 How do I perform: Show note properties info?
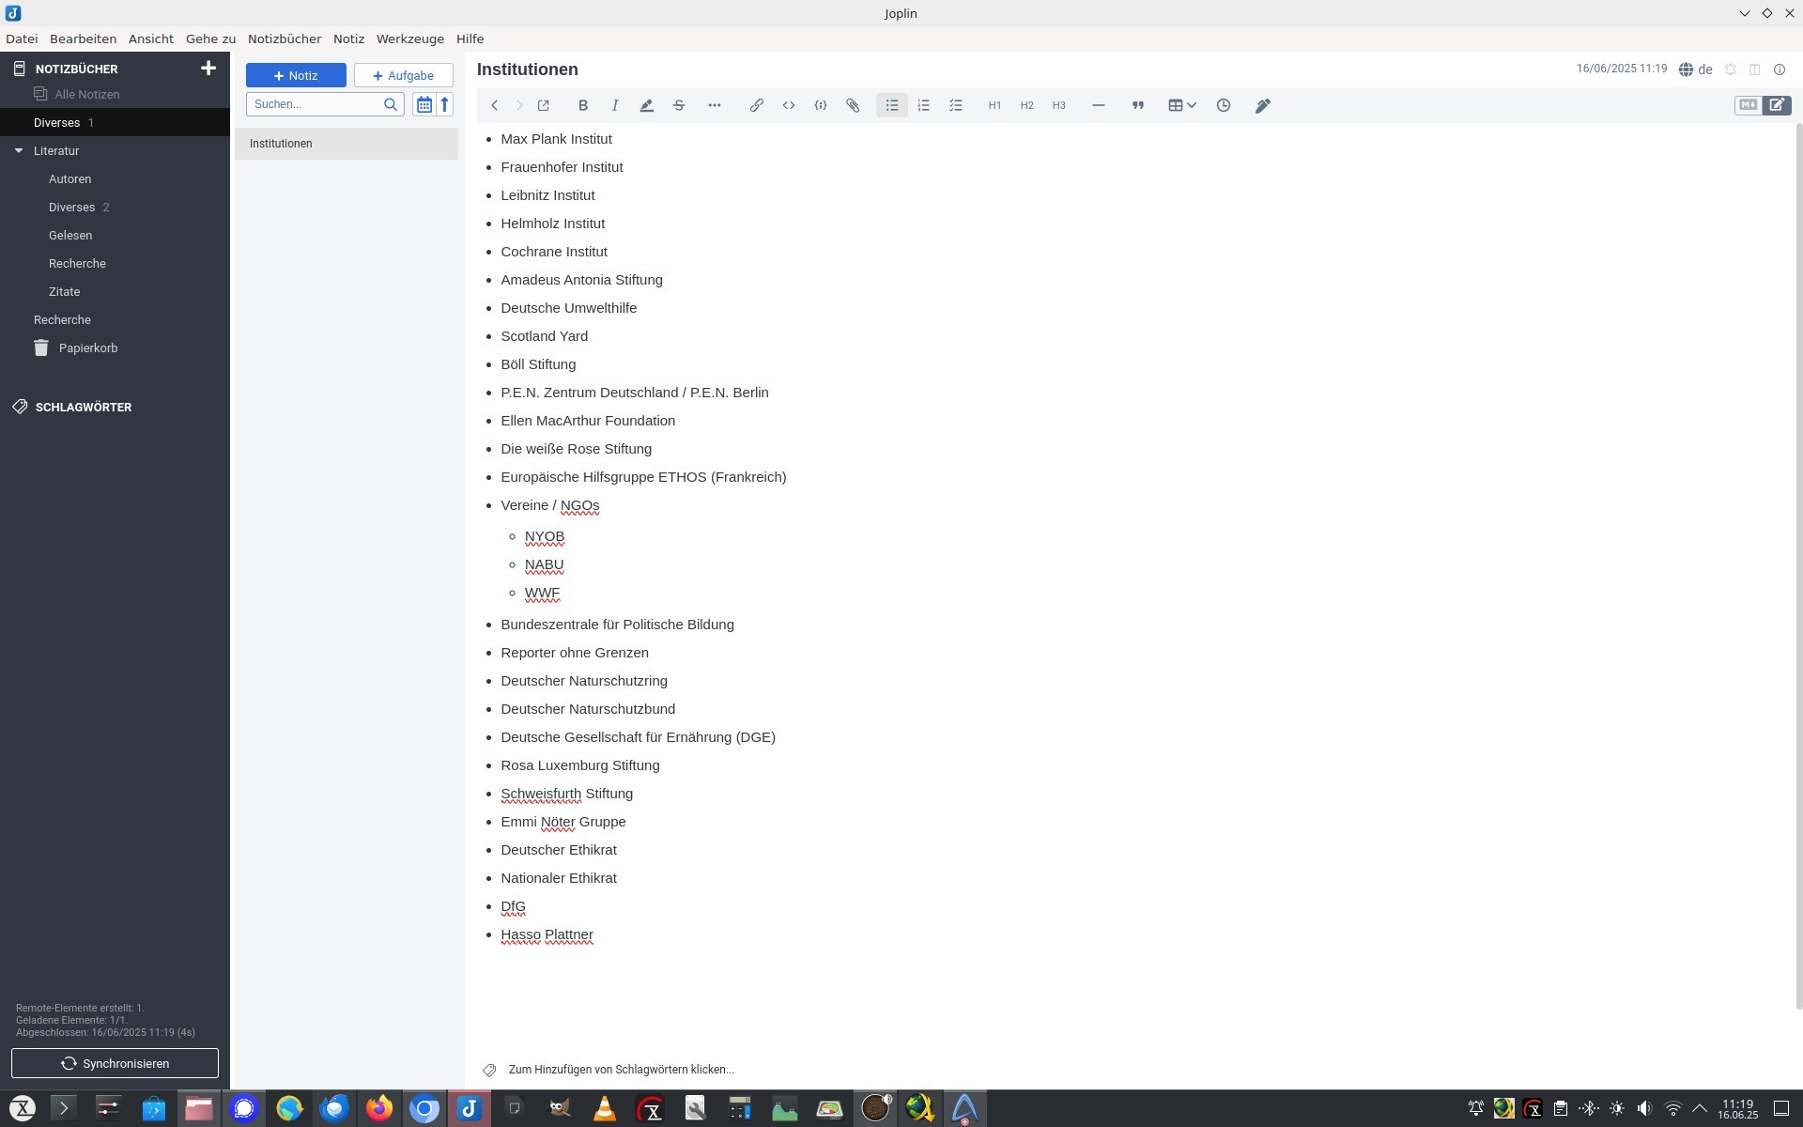tap(1780, 69)
